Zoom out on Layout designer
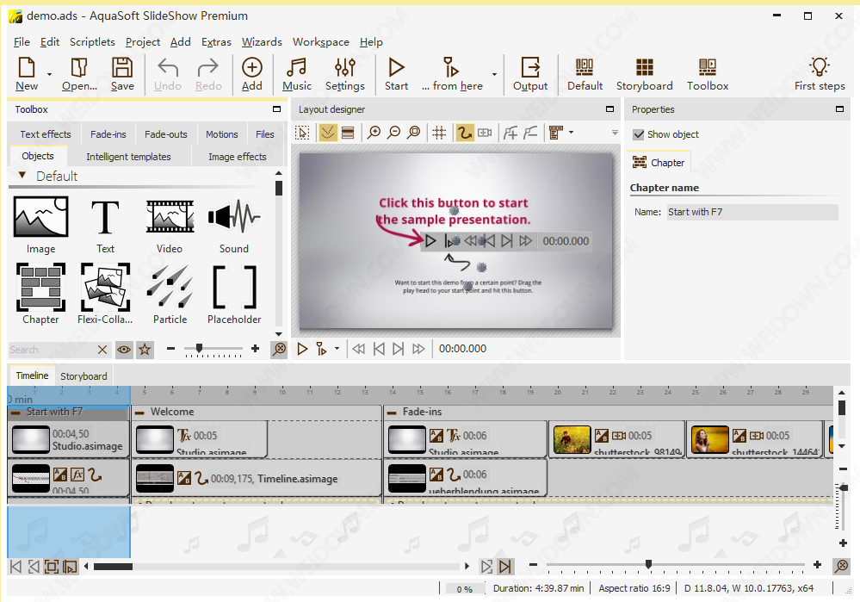Image resolution: width=860 pixels, height=602 pixels. tap(393, 133)
